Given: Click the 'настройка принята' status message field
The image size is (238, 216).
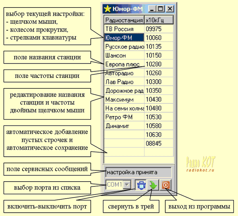Looking at the screenshot, I should click(x=138, y=172).
